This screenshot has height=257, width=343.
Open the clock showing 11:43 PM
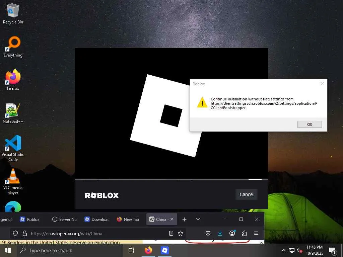pos(314,250)
